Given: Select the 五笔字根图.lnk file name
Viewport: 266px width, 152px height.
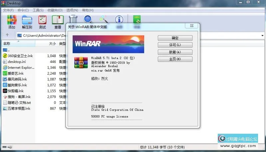Looking at the screenshot, I should point(19,109).
